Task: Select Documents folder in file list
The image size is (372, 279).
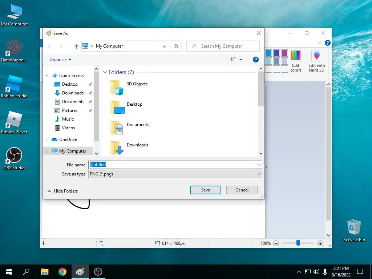Action: click(130, 128)
